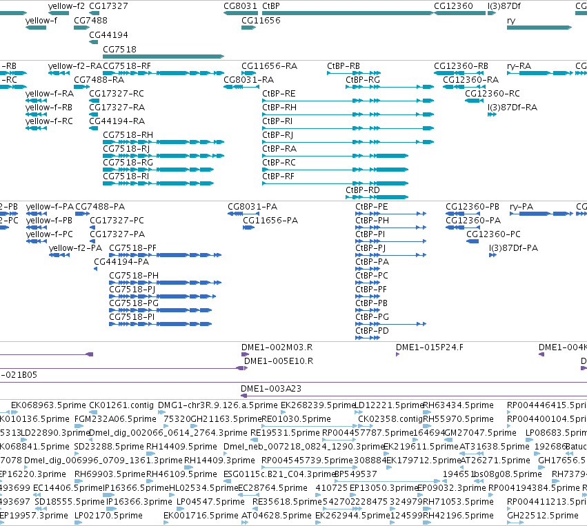Viewport: 587px width, 526px height.
Task: Select the yellow-f2 gene label
Action: point(66,6)
